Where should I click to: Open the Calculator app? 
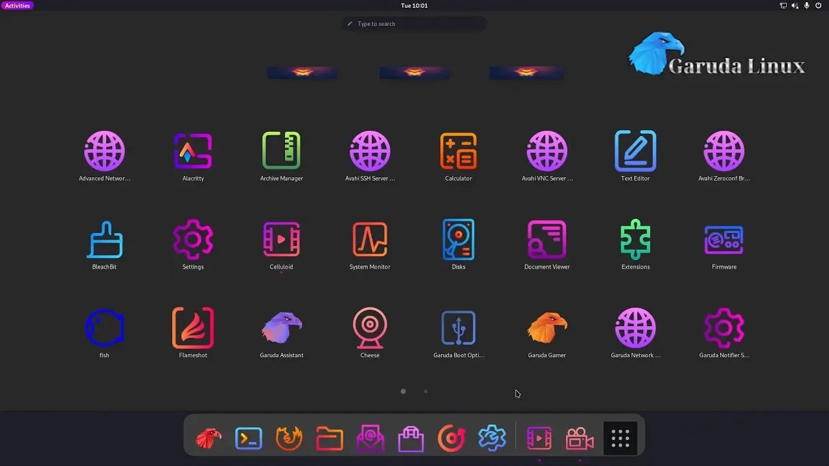[x=459, y=151]
